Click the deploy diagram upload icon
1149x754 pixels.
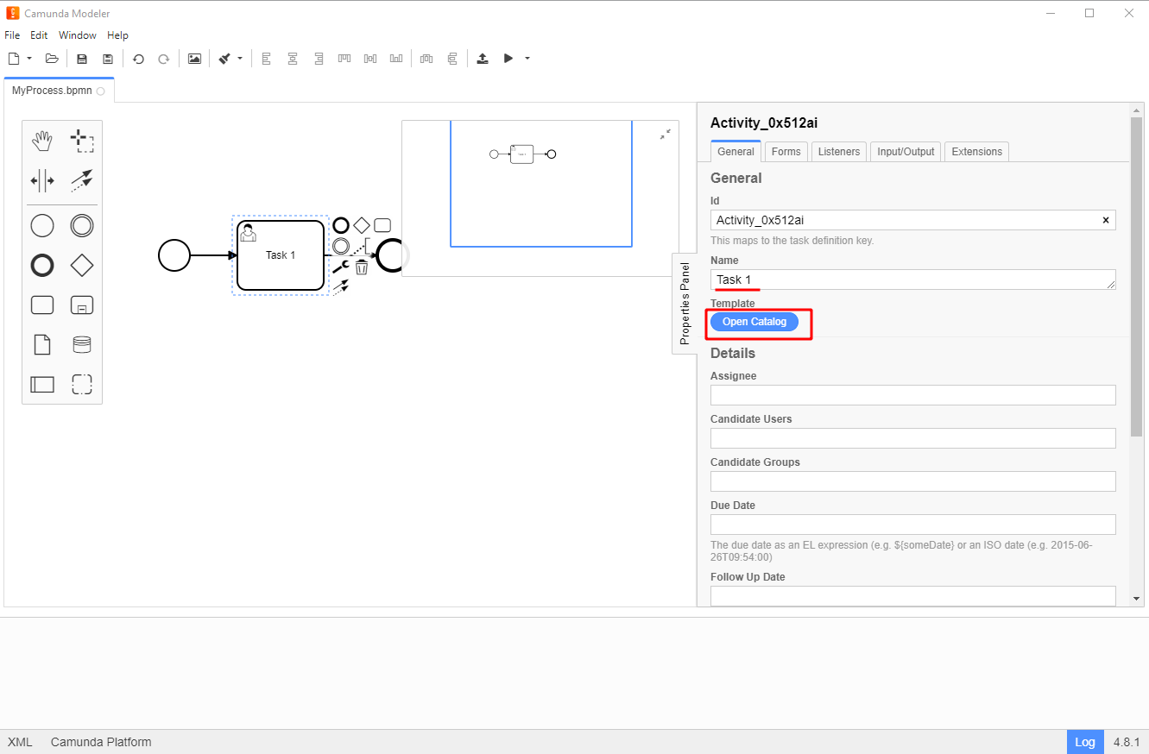(483, 59)
